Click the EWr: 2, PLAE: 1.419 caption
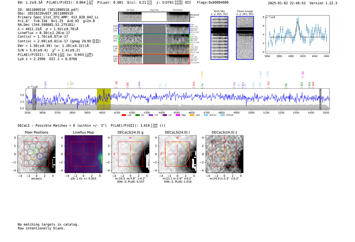Screen dimensions: 355x242 point(178,182)
